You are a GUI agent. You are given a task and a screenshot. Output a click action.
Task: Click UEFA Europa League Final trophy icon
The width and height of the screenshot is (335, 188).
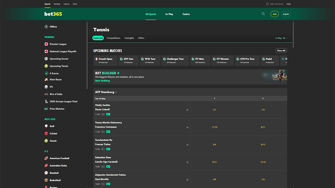pyautogui.click(x=46, y=101)
